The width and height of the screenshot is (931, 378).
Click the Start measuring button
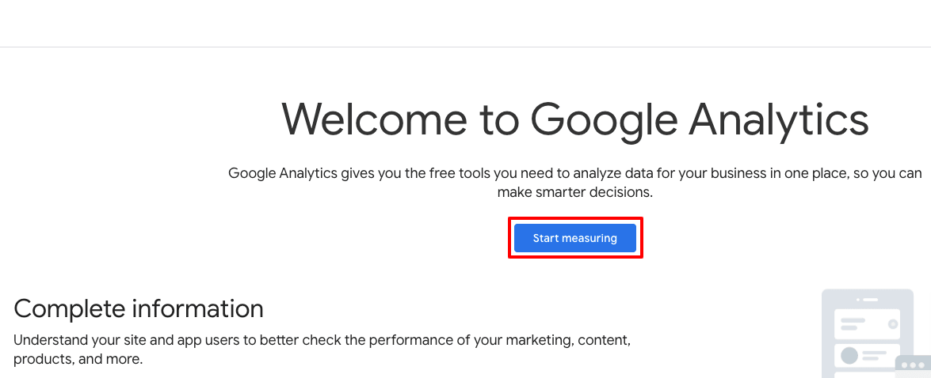pyautogui.click(x=574, y=238)
